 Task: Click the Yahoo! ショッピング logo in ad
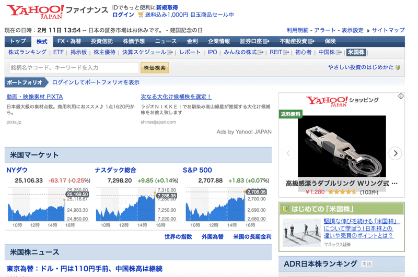click(x=343, y=101)
